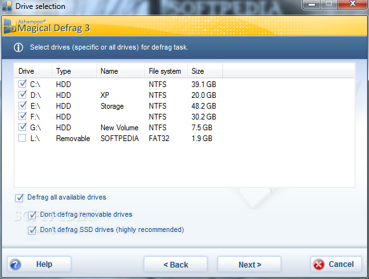Click the Removable type cell

(x=73, y=139)
